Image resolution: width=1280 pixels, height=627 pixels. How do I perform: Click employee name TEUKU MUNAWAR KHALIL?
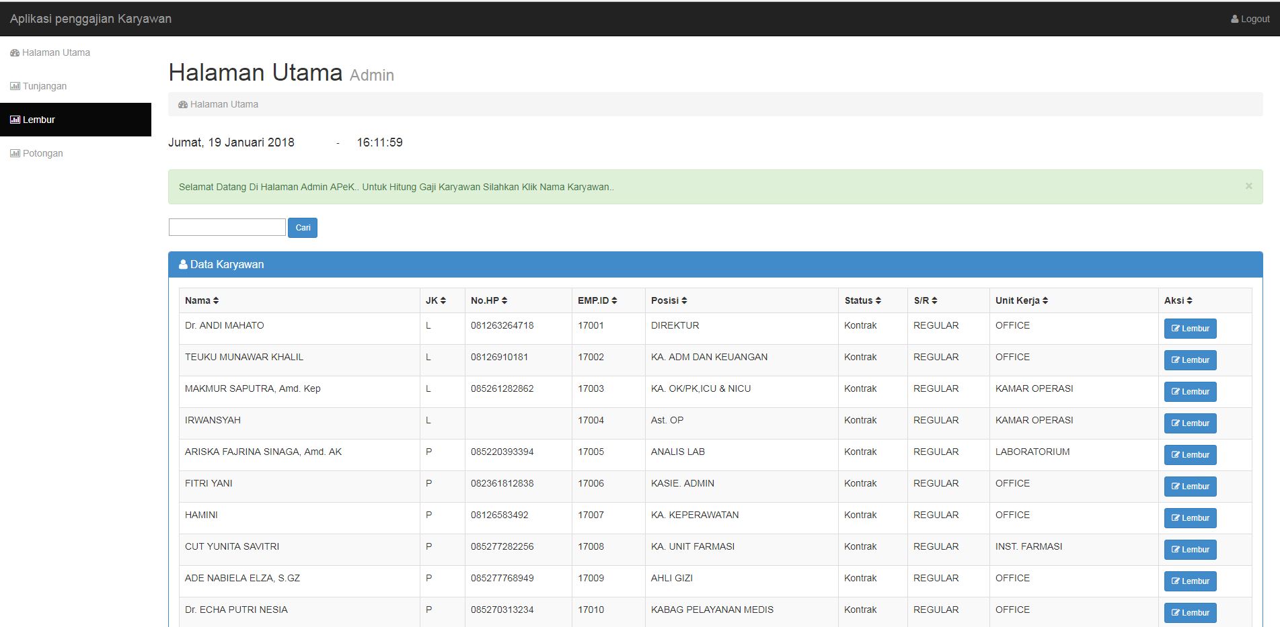point(244,357)
